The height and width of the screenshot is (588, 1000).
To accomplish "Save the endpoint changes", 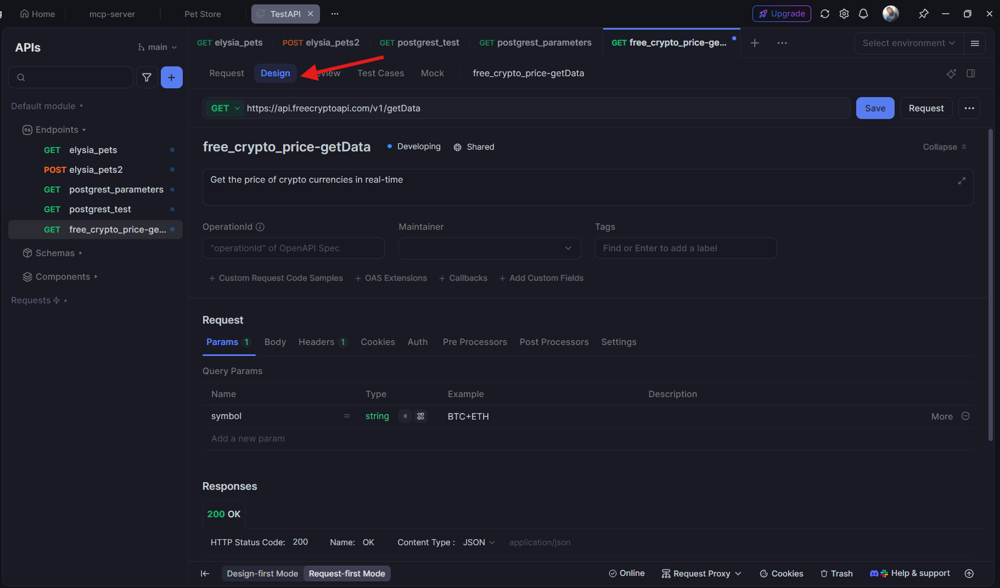I will coord(875,108).
